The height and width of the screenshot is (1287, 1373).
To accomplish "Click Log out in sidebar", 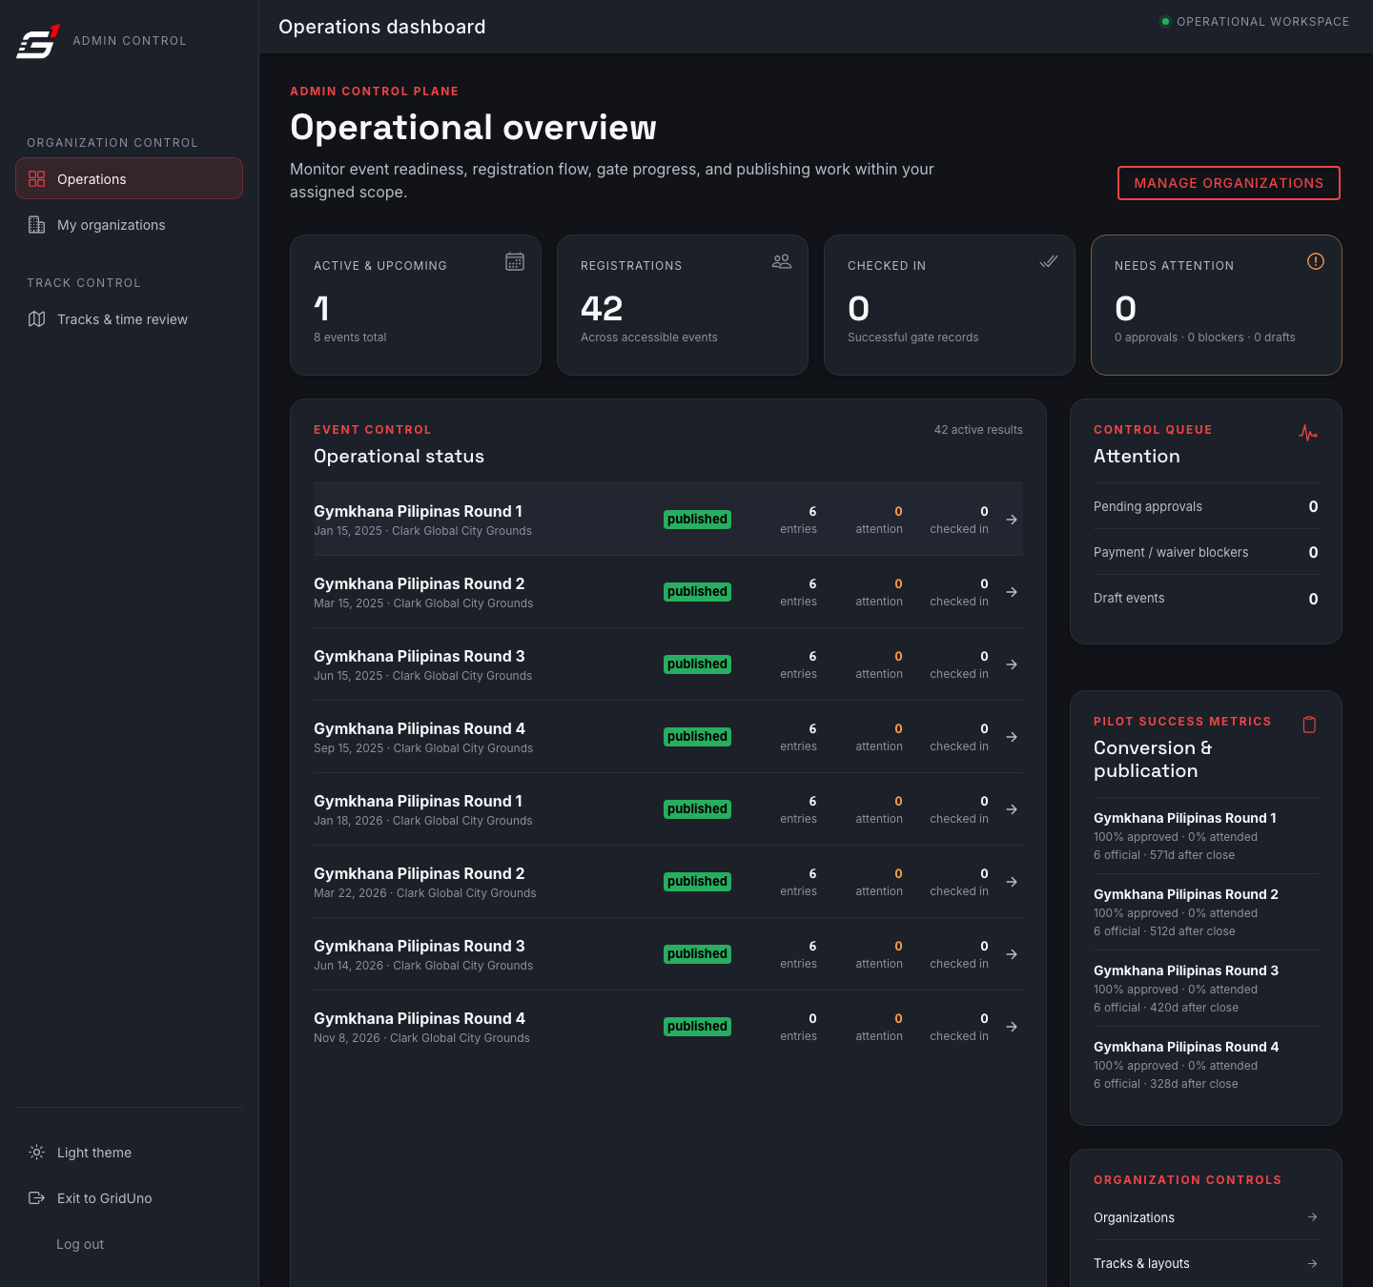I will coord(80,1244).
